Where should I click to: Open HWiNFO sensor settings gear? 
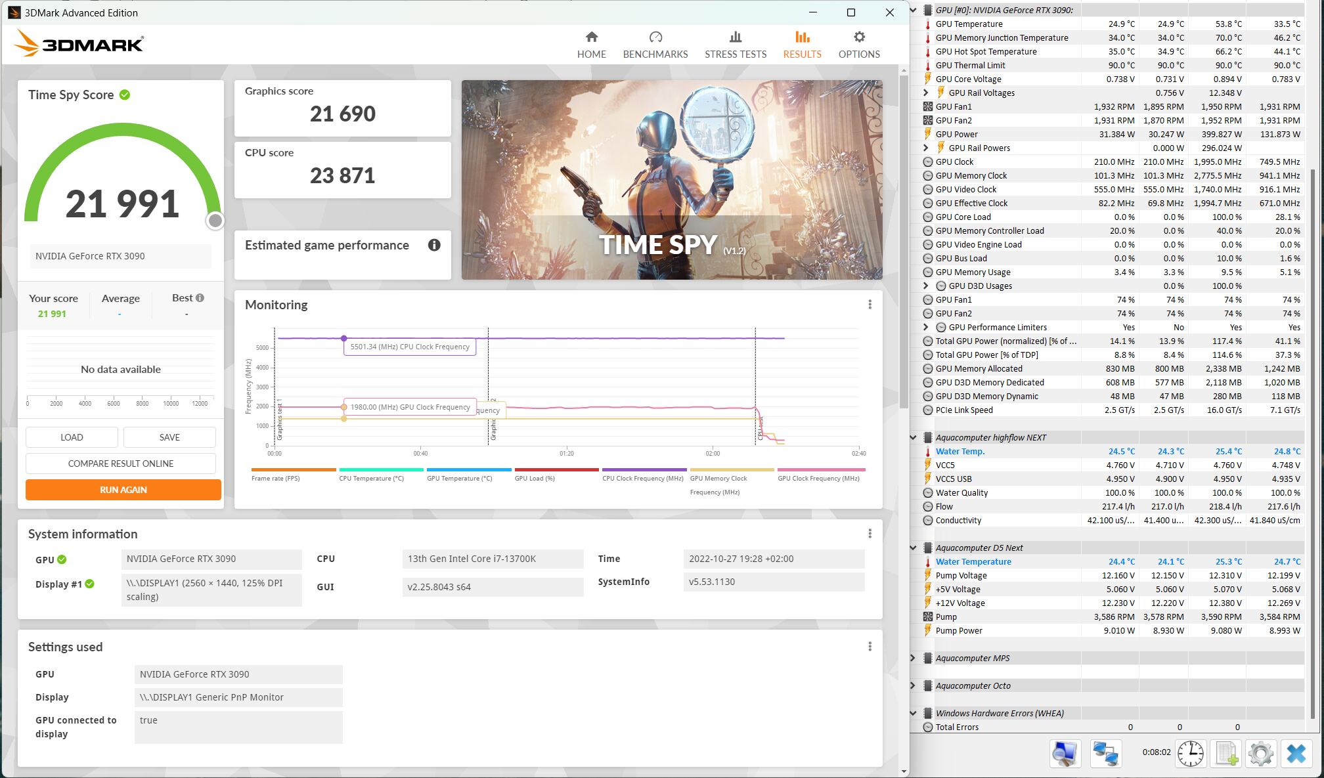(1260, 753)
